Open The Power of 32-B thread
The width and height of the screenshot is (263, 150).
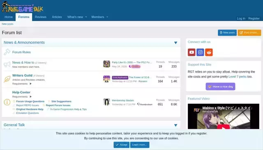[x=140, y=77]
